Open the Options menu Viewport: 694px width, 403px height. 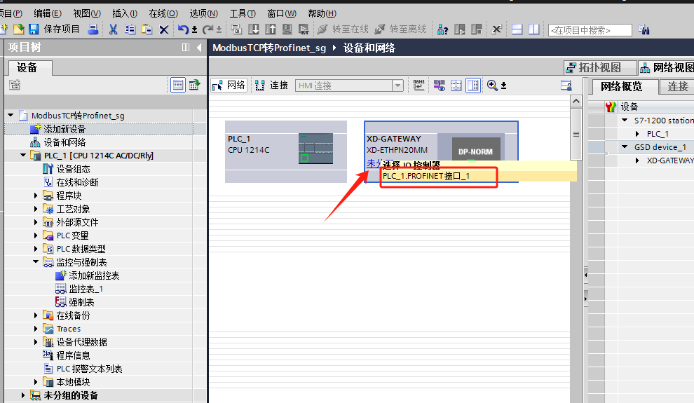203,14
